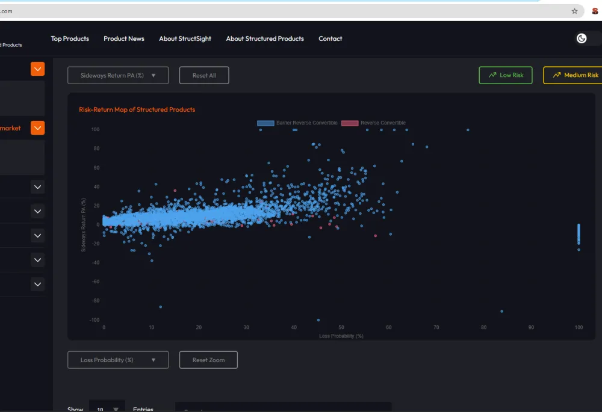Viewport: 602px width, 412px height.
Task: Open Top Products menu item
Action: (70, 38)
